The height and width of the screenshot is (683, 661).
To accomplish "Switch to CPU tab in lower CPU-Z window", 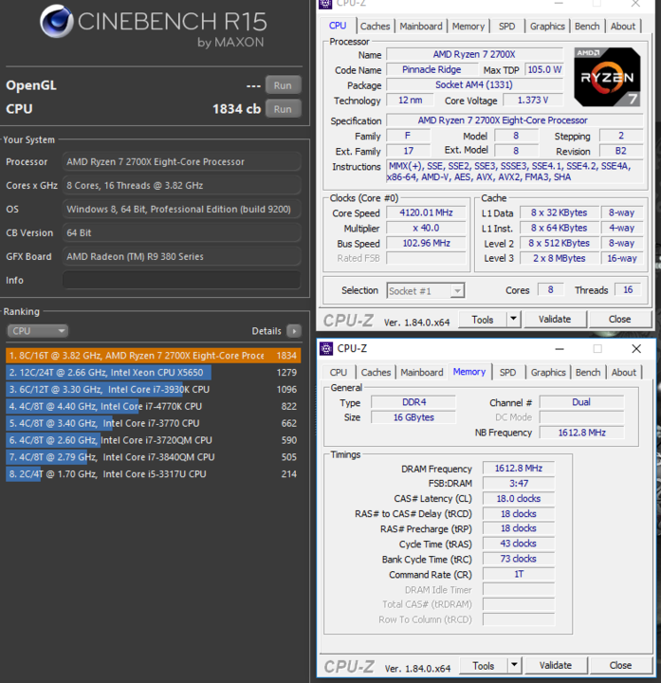I will (x=339, y=373).
